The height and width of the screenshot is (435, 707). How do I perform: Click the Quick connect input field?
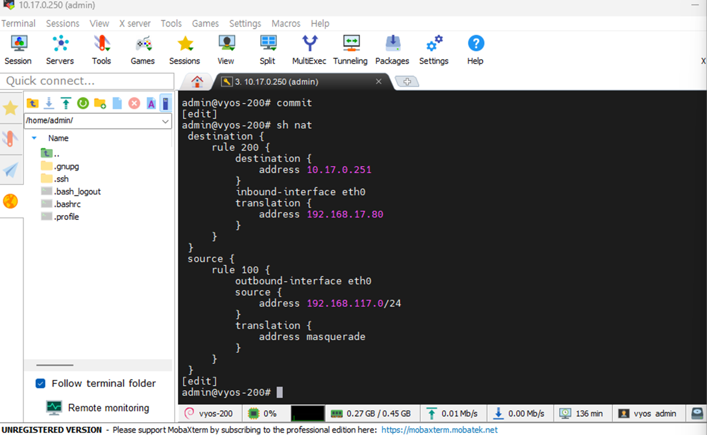[87, 81]
